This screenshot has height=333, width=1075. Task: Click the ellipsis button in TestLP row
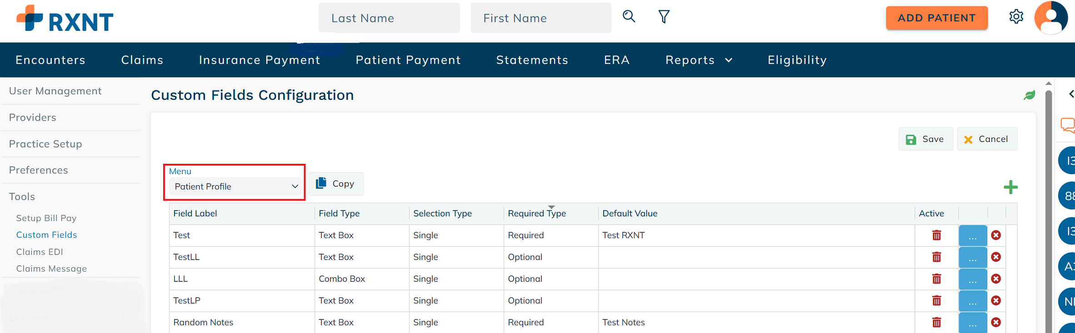pyautogui.click(x=972, y=301)
